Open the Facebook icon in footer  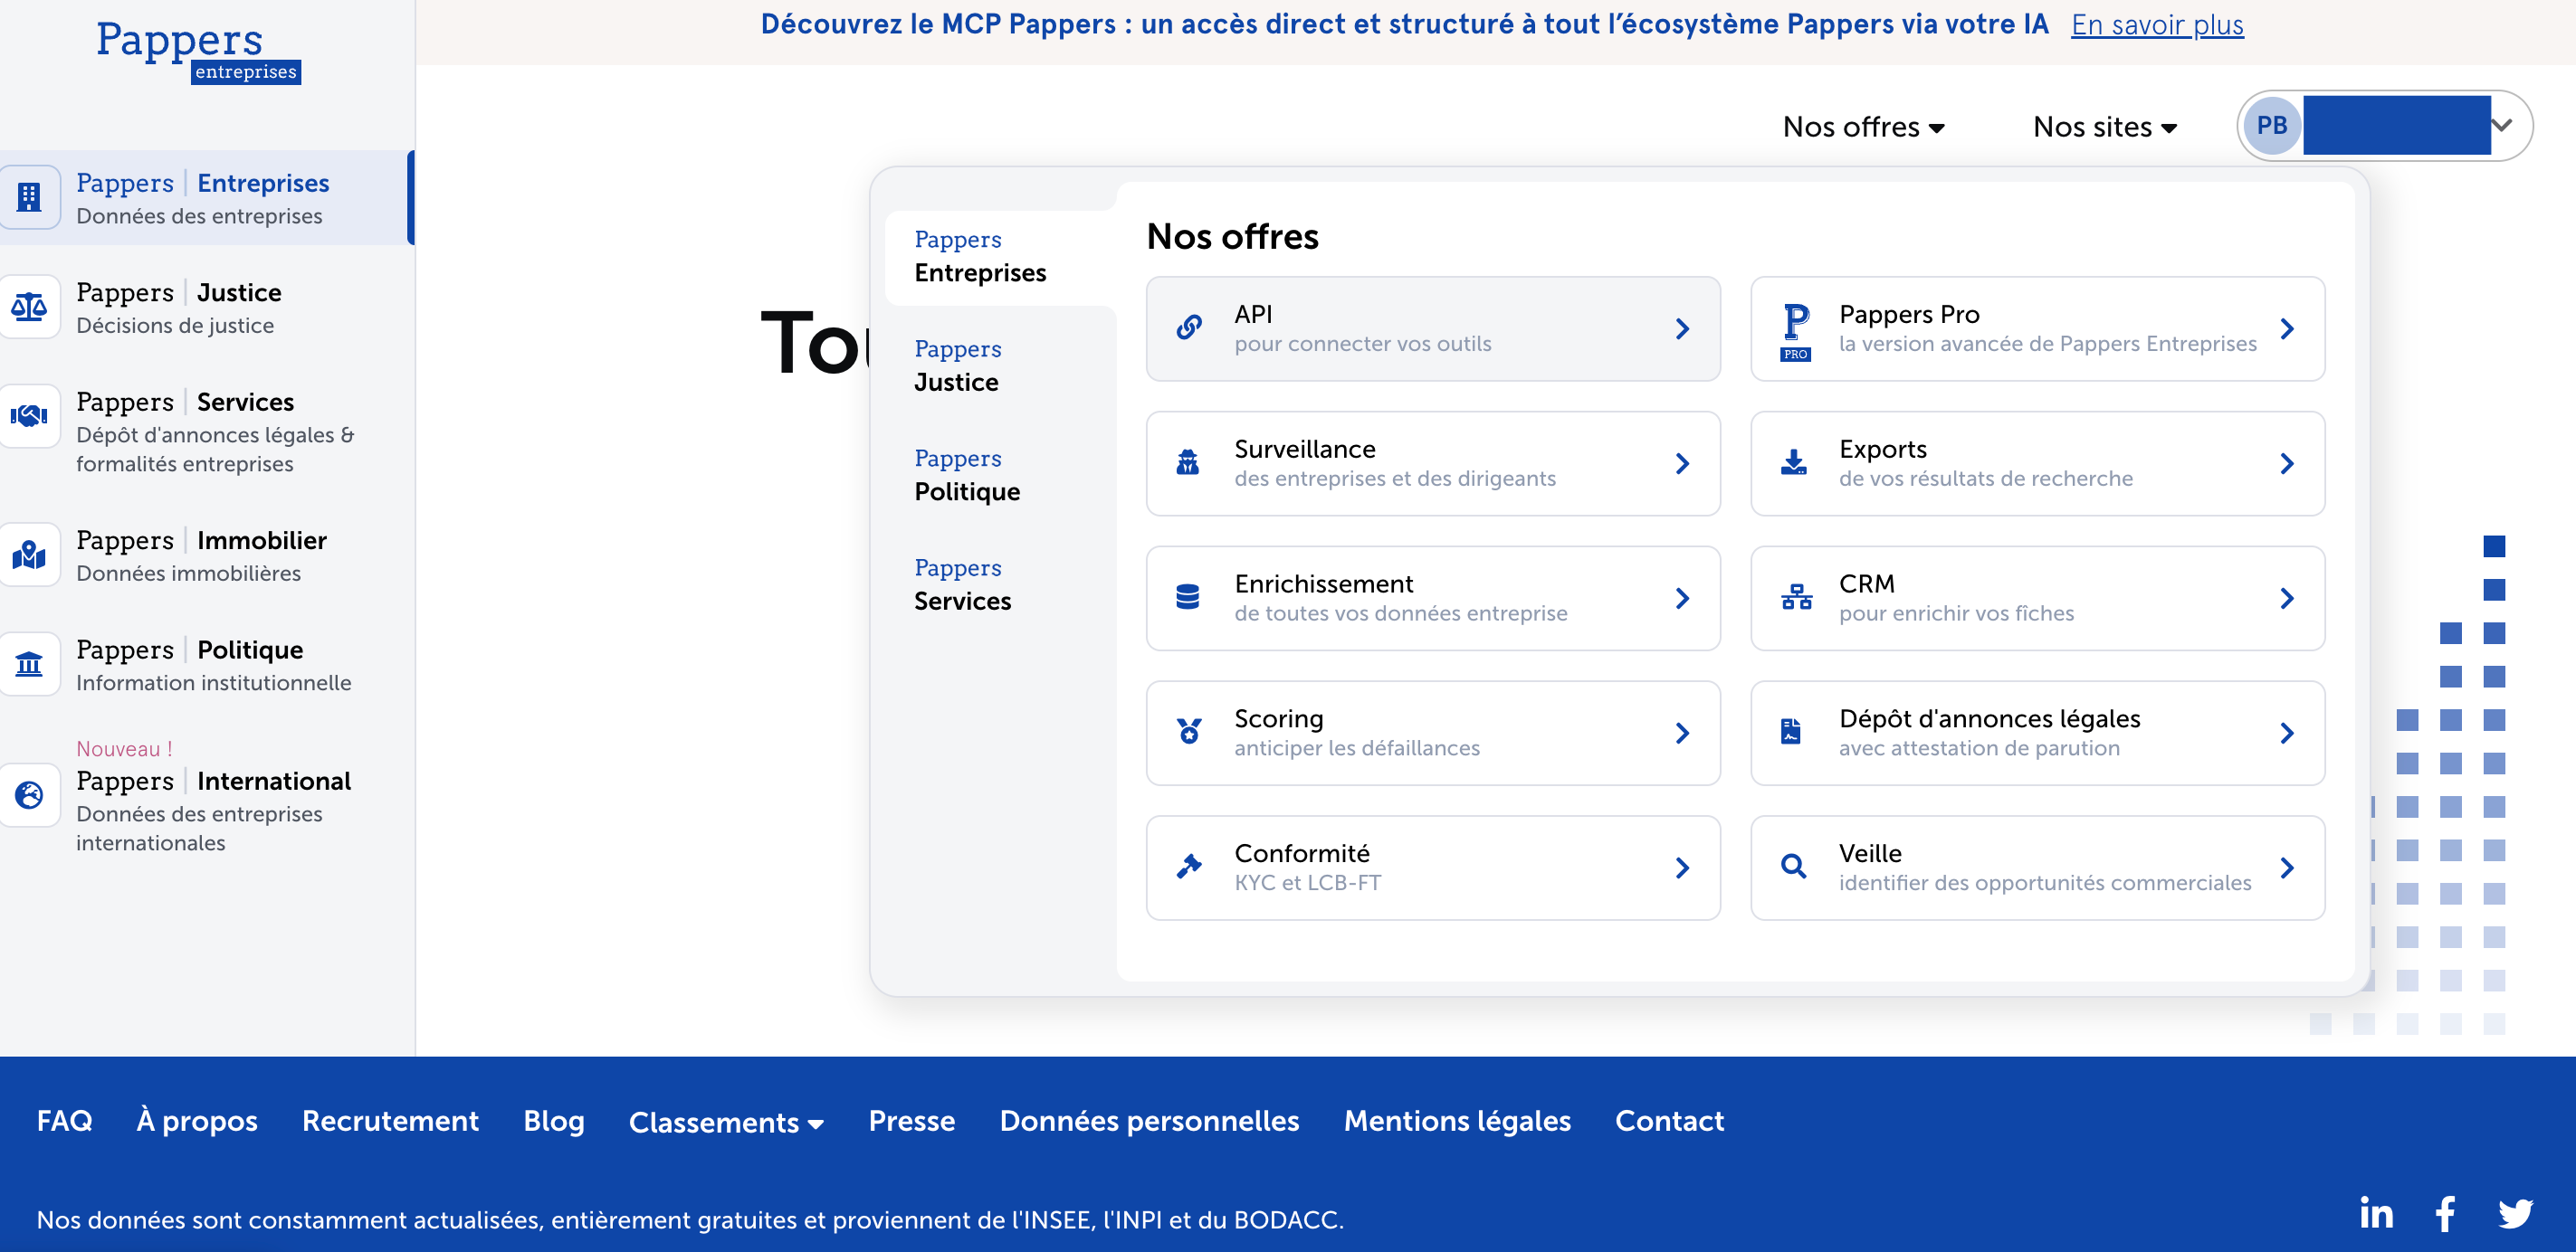(x=2445, y=1213)
